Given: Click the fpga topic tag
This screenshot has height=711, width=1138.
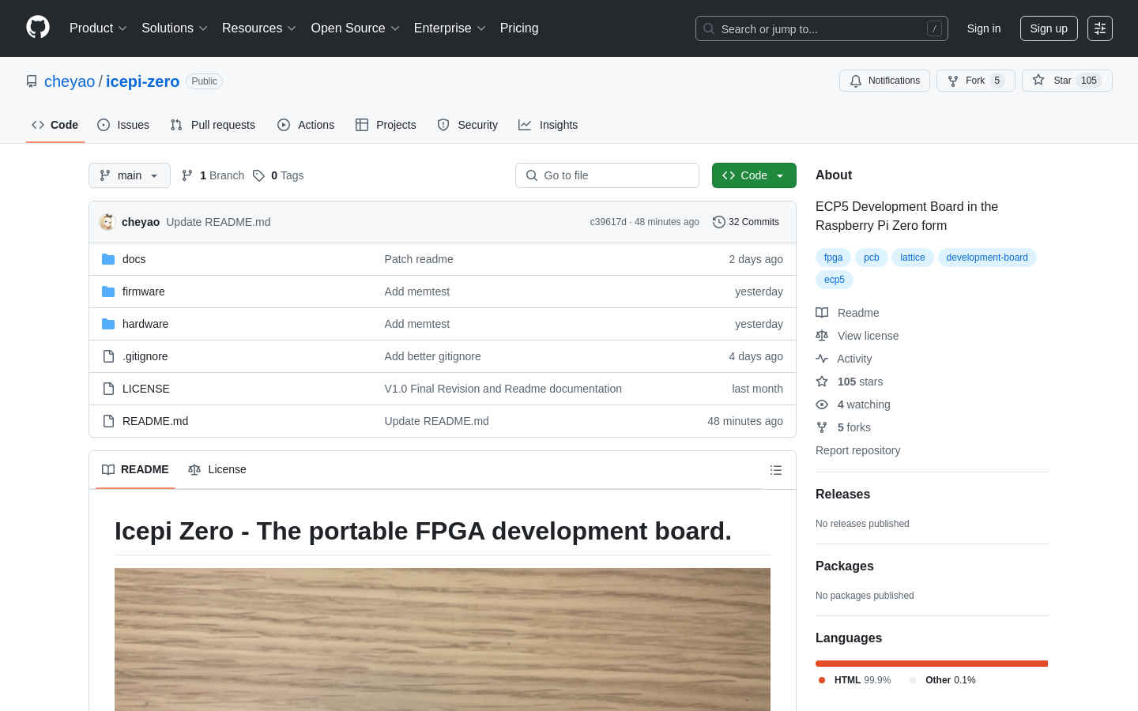Looking at the screenshot, I should tap(834, 258).
